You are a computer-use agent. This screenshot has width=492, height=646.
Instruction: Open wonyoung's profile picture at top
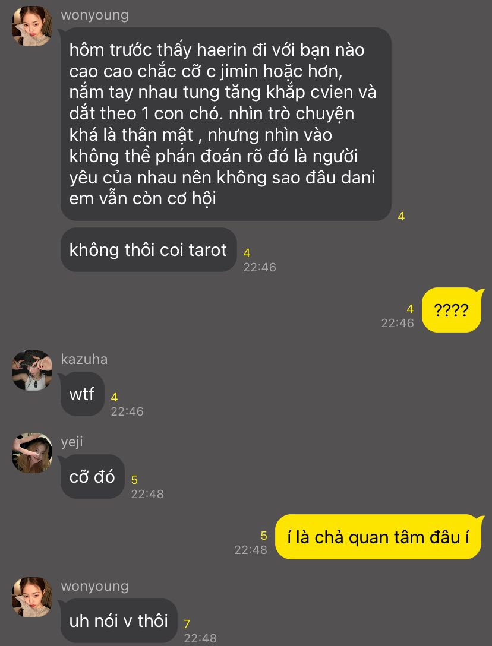[x=31, y=26]
